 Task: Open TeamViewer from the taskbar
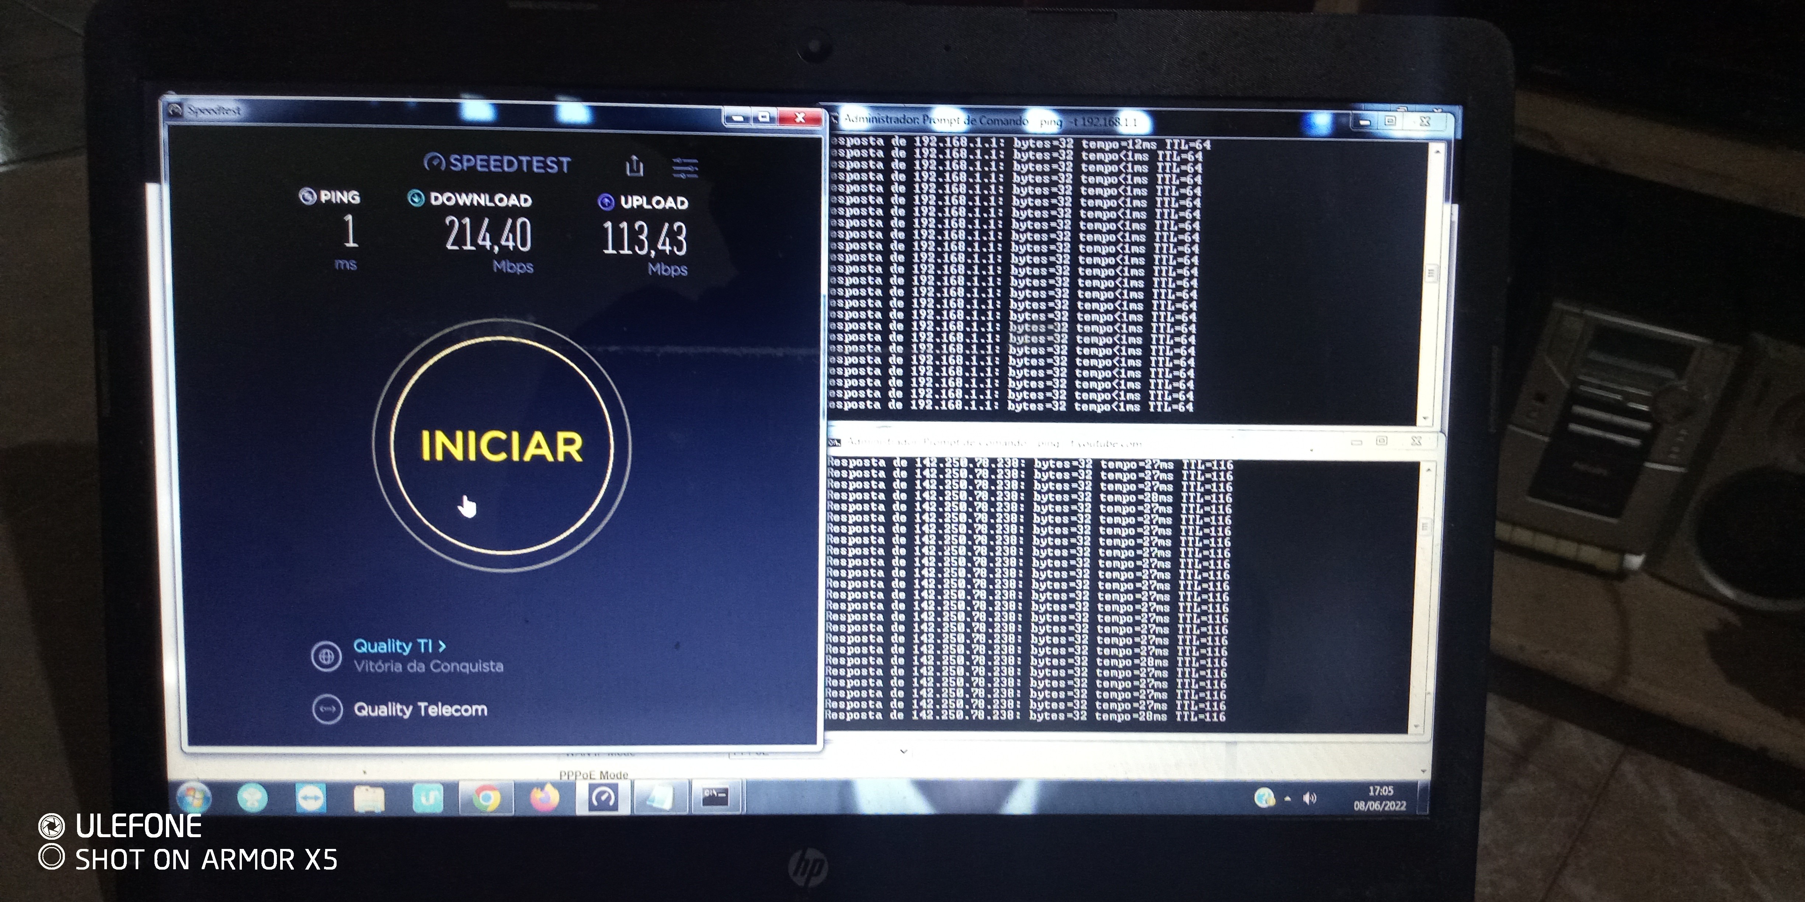tap(310, 798)
